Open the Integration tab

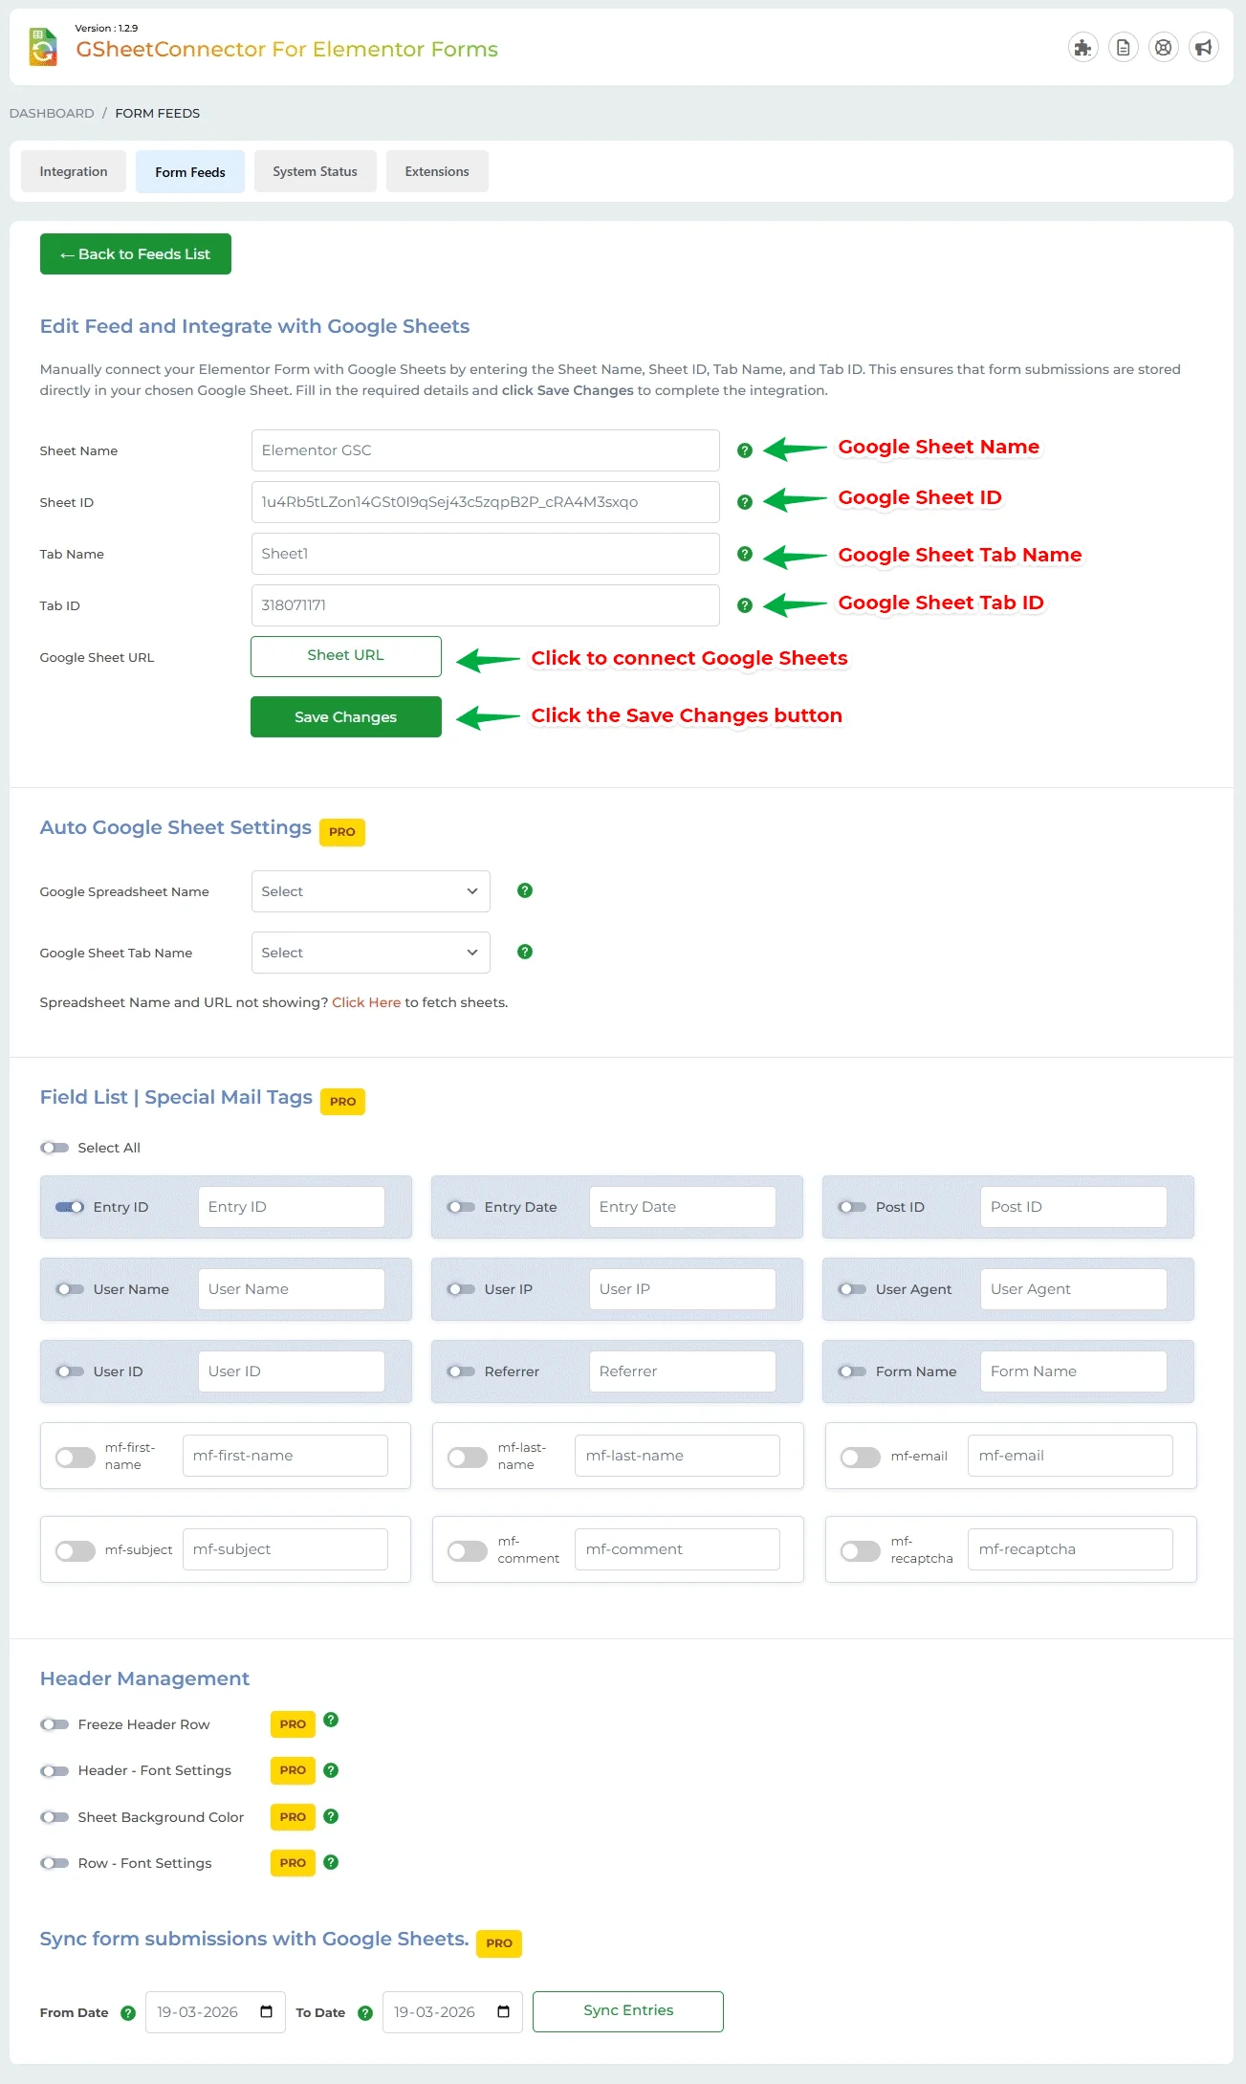pyautogui.click(x=74, y=171)
